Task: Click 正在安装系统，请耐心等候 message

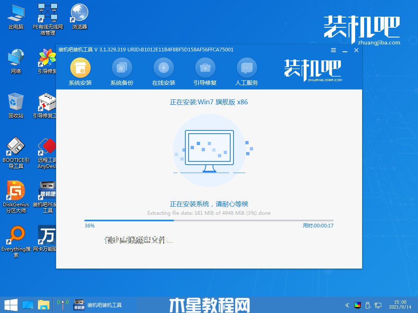Action: (x=209, y=204)
